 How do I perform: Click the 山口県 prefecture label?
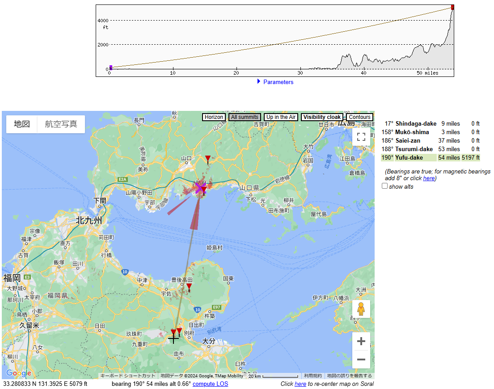[x=249, y=188]
